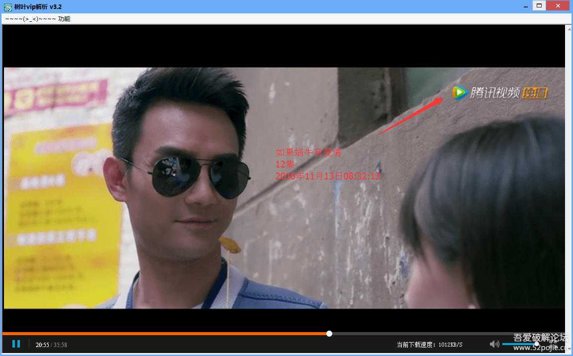Click the scrollbar up arrow

pos(569,28)
